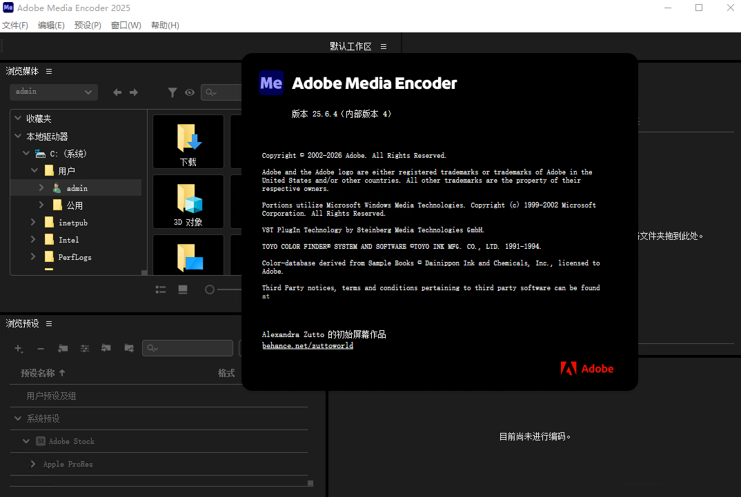This screenshot has width=741, height=497.
Task: Click the 目前尚未进行编码 message
Action: [535, 436]
